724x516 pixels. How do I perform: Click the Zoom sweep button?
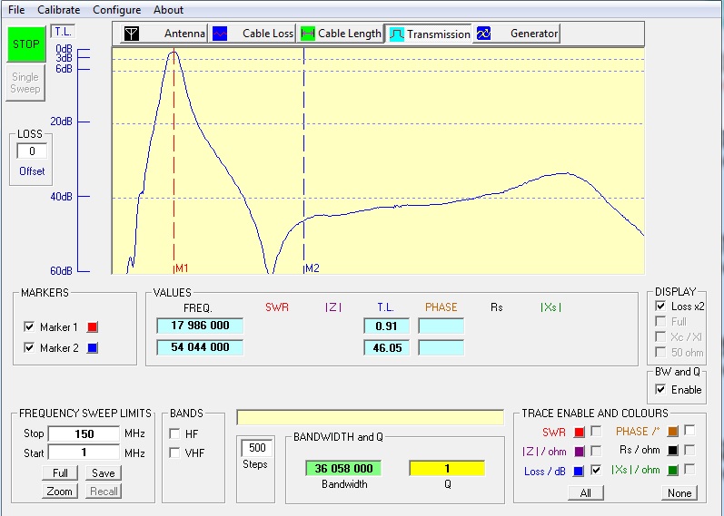click(59, 492)
